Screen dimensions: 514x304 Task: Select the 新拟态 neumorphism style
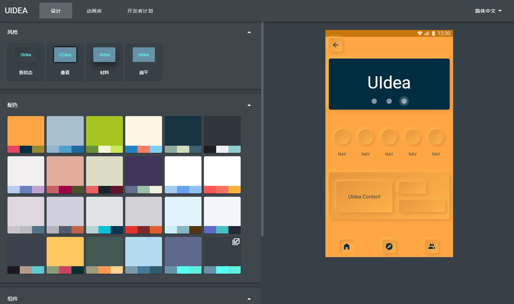[26, 62]
